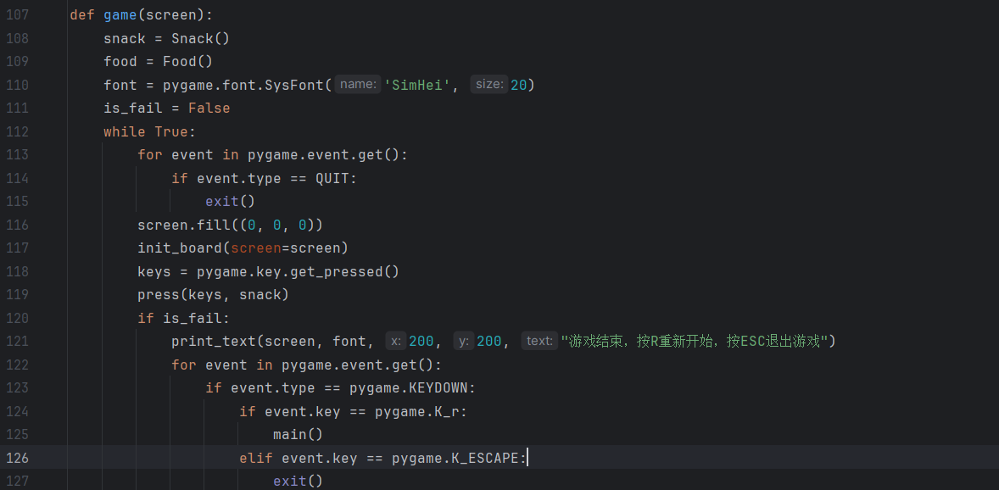Screen dimensions: 999x490
Task: Click the 'SimHei' string literal
Action: pos(417,85)
